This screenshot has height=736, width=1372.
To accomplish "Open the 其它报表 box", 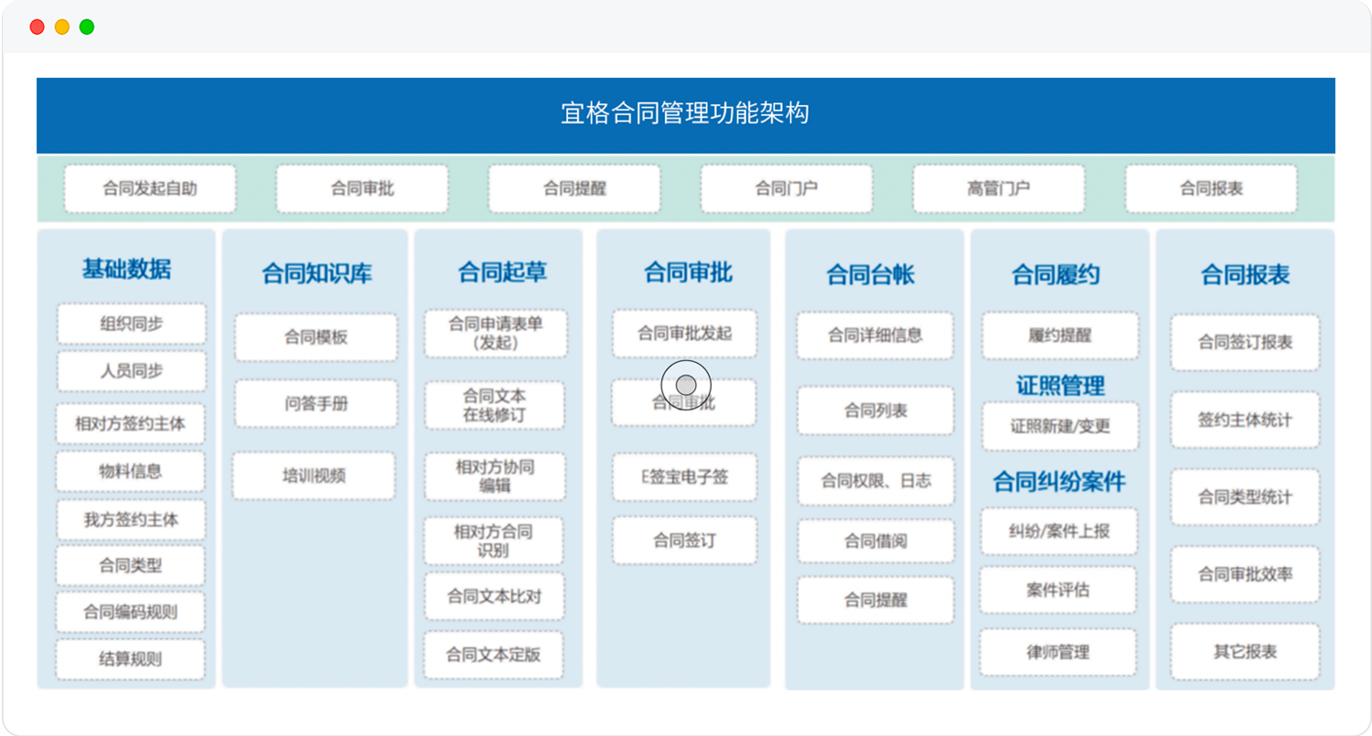I will pyautogui.click(x=1246, y=652).
